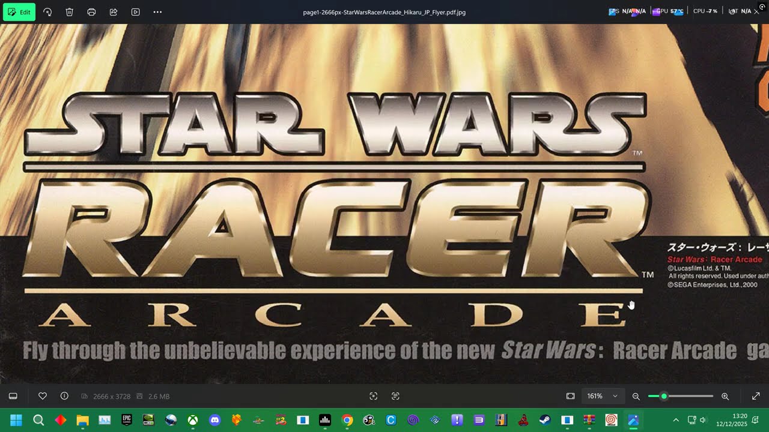Click the zoom out magnifier icon
This screenshot has width=769, height=432.
coord(636,396)
